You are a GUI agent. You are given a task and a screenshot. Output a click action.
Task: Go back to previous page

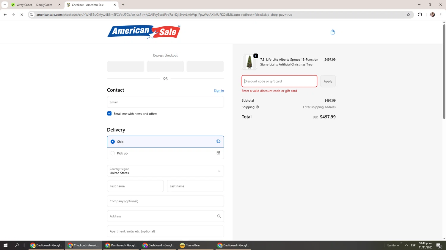pos(5,15)
